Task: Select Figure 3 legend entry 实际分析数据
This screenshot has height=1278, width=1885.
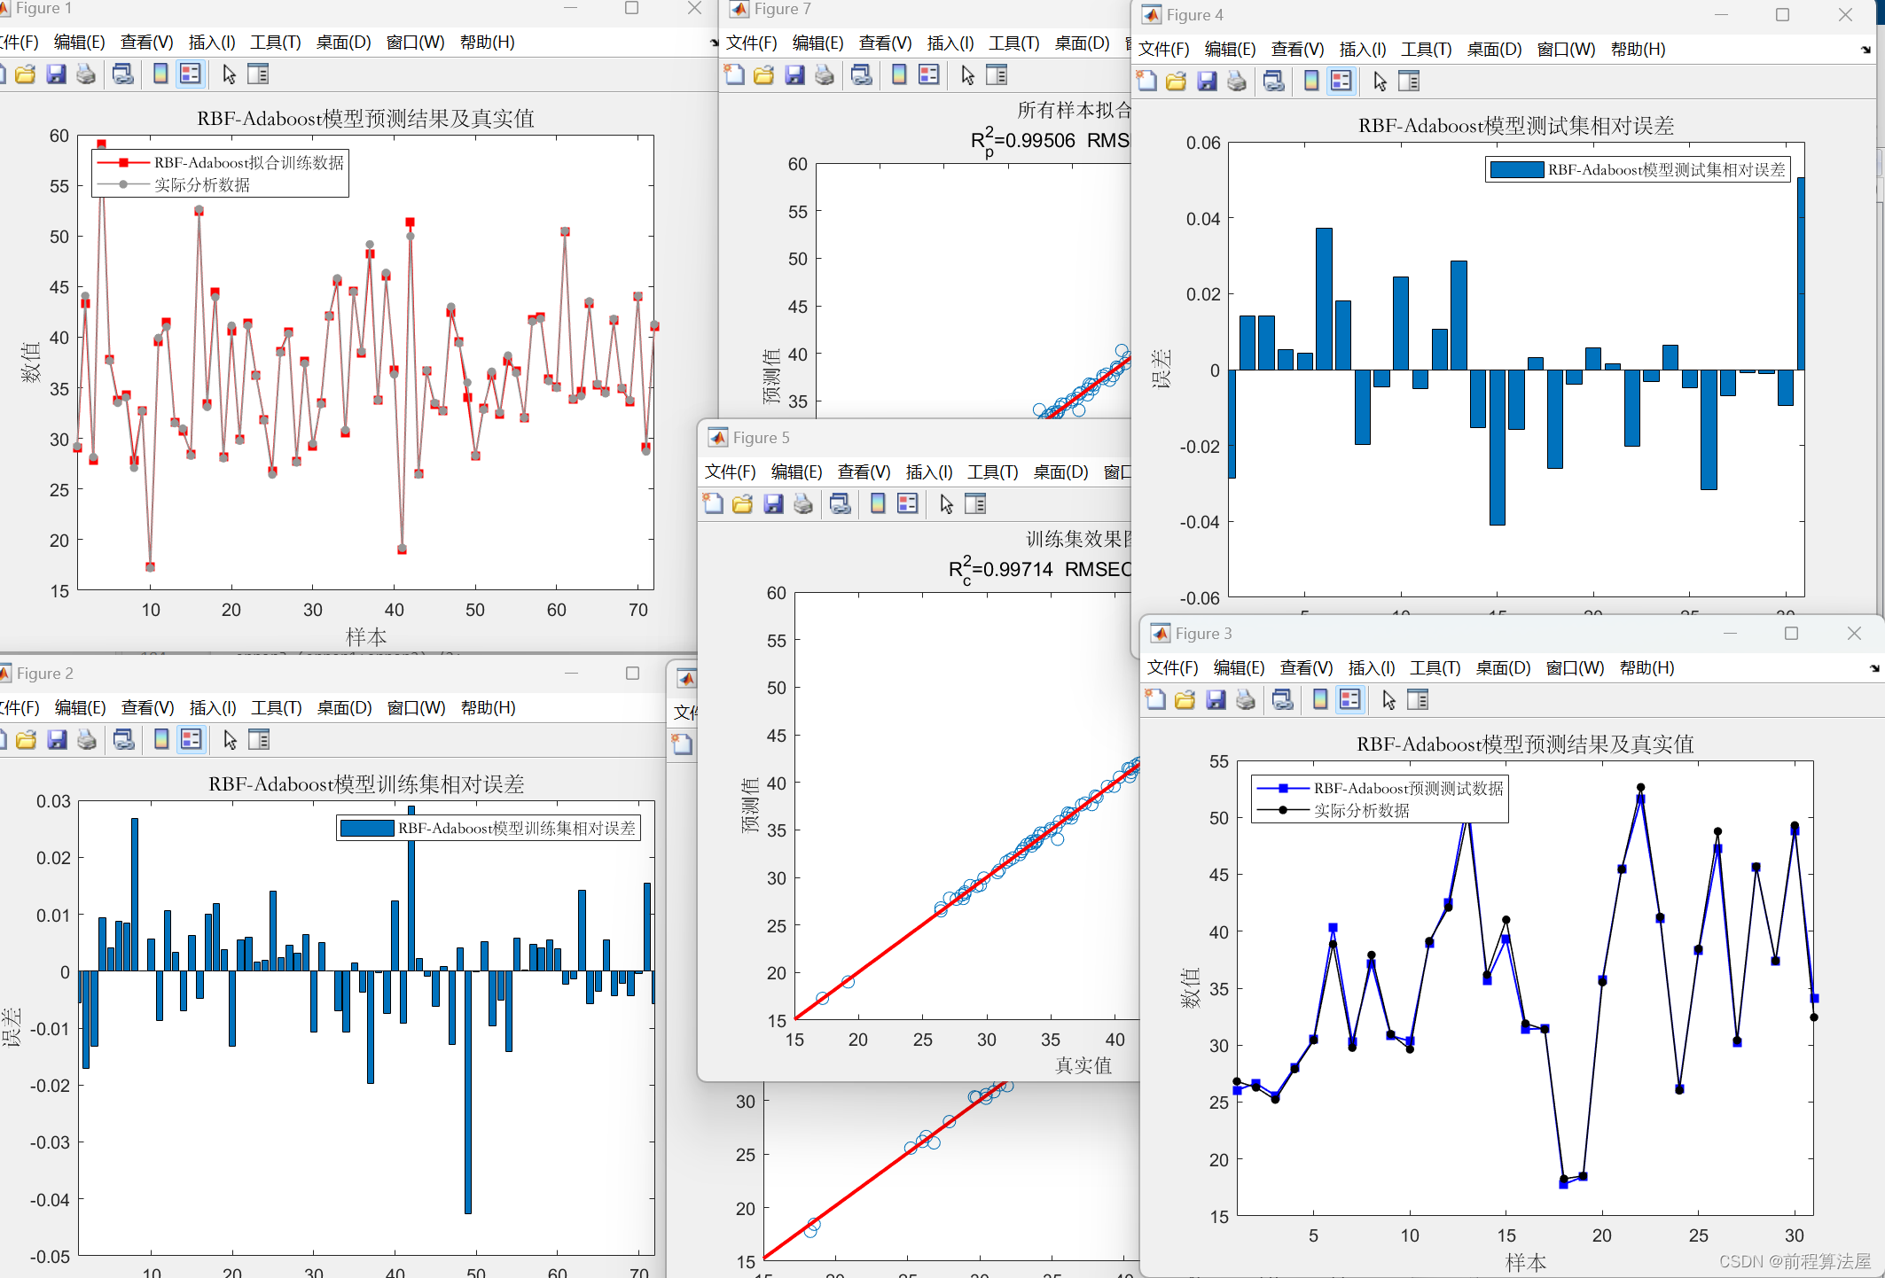Action: (x=1362, y=811)
